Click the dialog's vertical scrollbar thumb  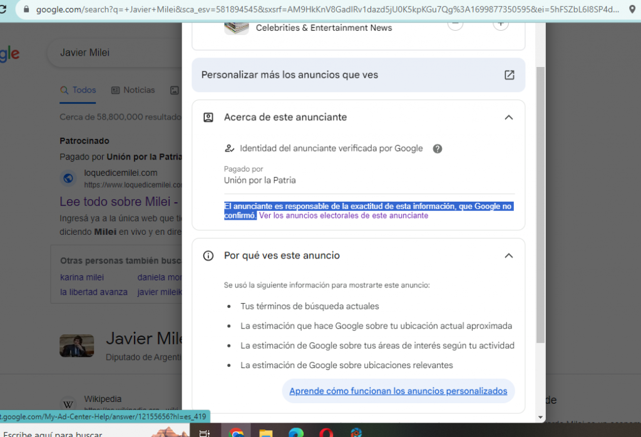coord(540,207)
